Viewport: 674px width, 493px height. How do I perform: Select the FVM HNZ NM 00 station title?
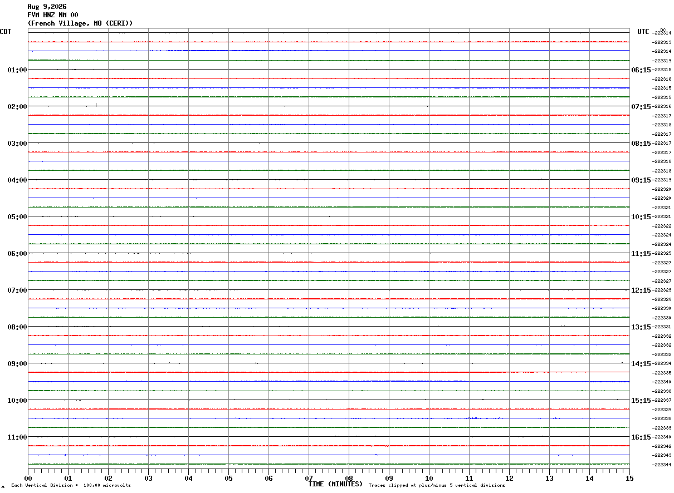tap(53, 15)
